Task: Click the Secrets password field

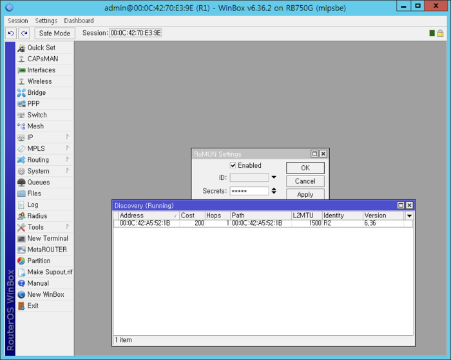Action: click(249, 191)
